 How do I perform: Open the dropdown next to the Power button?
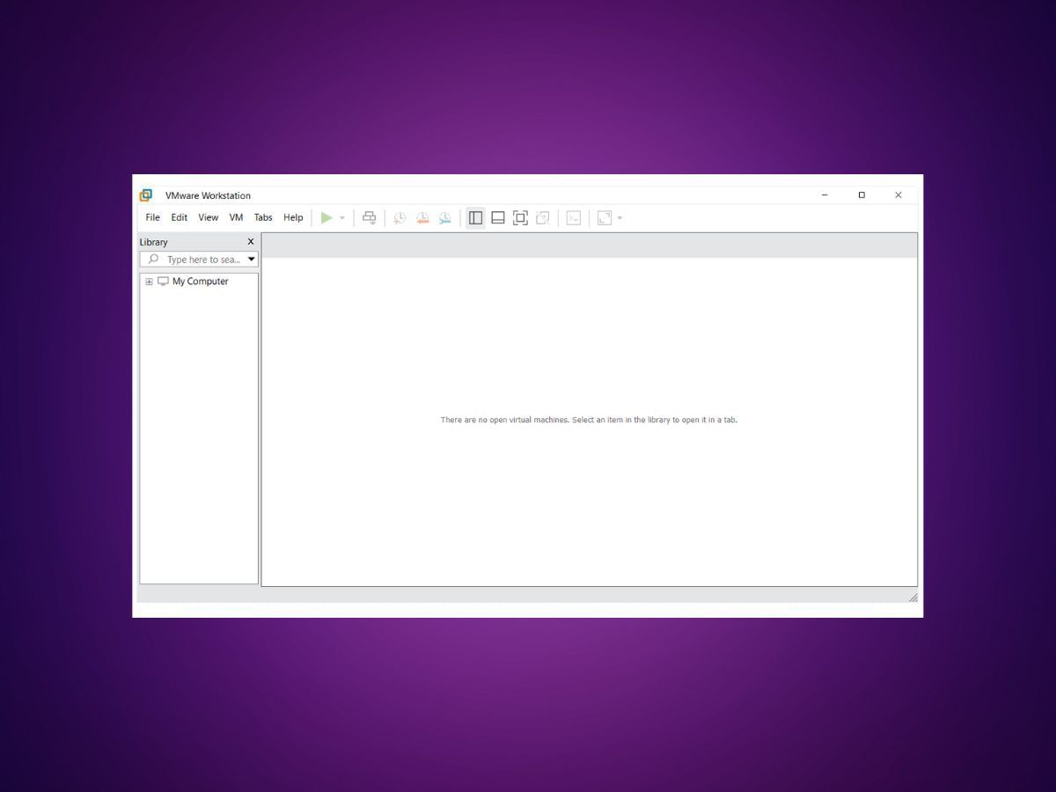click(342, 217)
